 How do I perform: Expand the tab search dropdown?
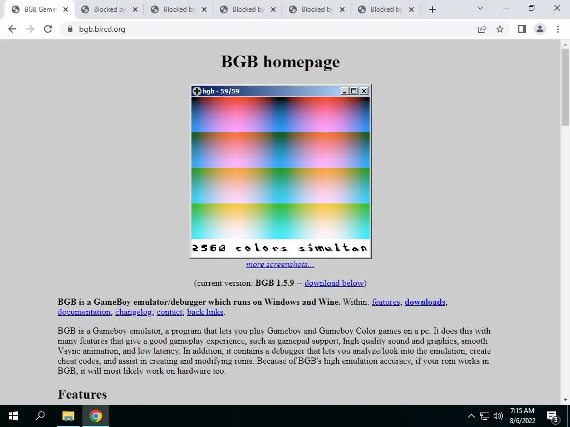pos(480,8)
